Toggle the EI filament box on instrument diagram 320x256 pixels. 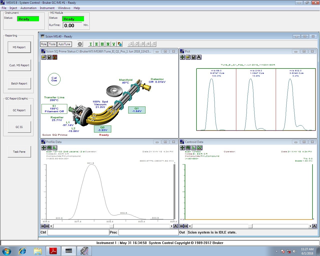click(54, 109)
